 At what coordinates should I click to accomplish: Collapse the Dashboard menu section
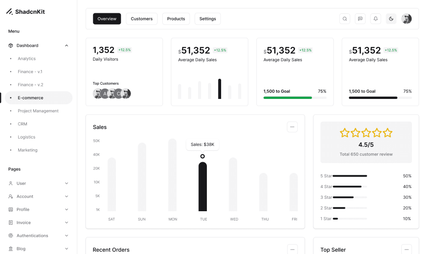[66, 45]
